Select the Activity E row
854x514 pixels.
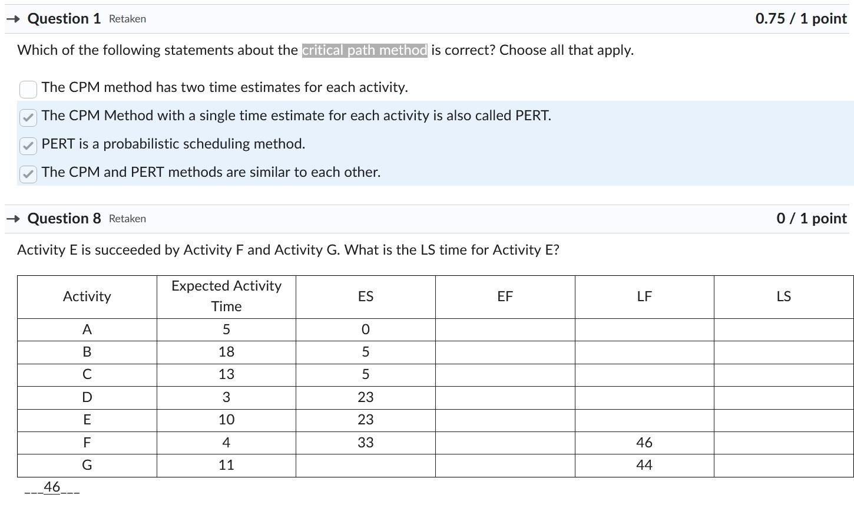[x=87, y=420]
